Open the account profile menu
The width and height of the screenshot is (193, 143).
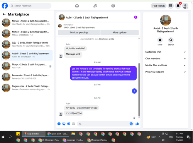coord(185,6)
